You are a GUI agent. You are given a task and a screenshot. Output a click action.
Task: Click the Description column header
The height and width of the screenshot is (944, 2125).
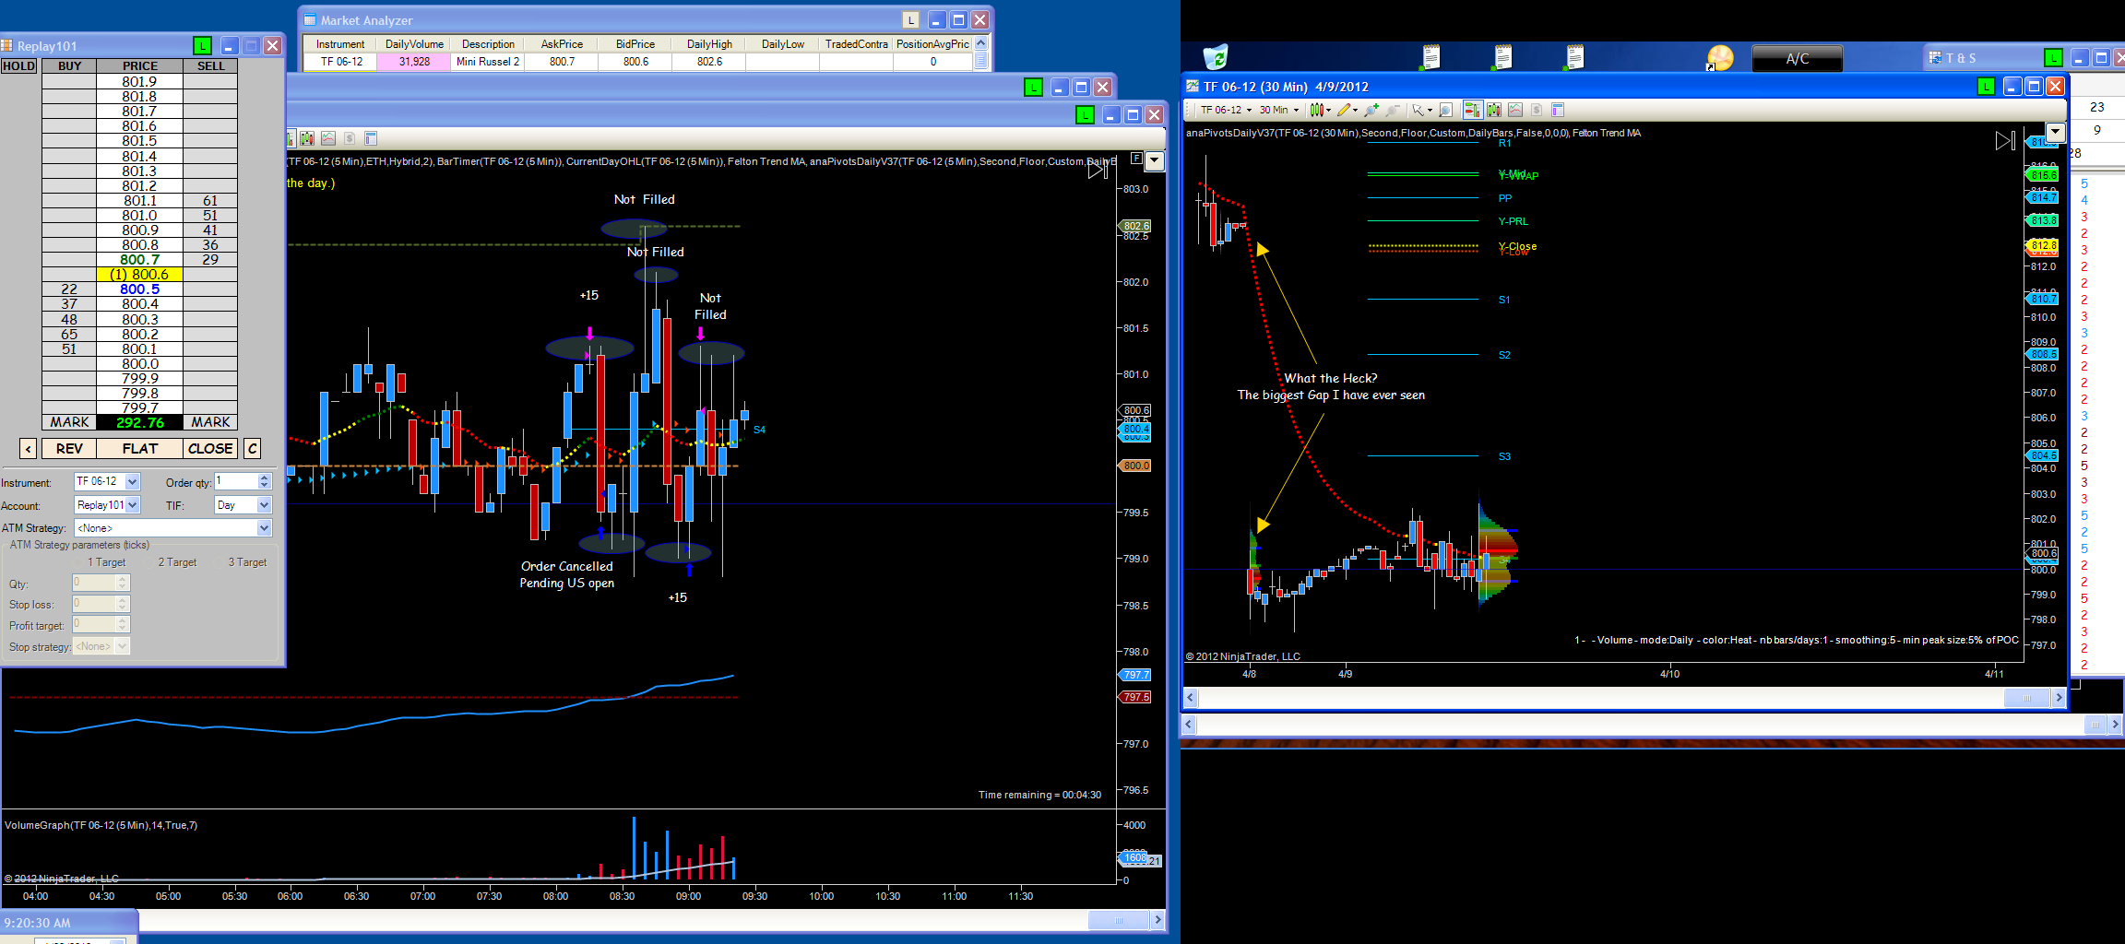[488, 44]
